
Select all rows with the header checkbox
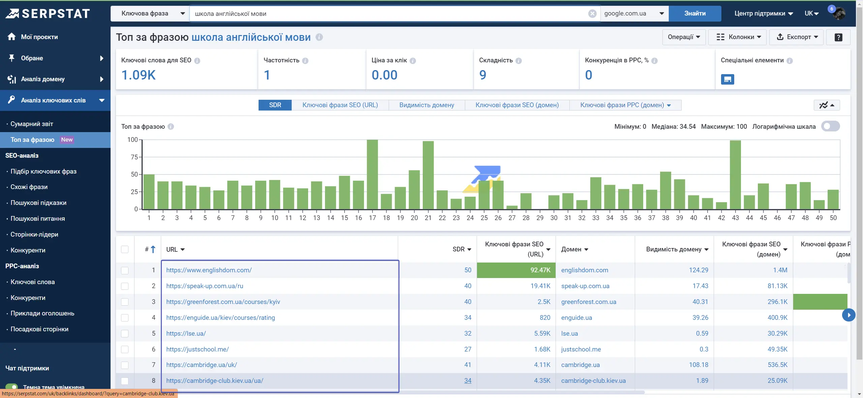(x=125, y=249)
